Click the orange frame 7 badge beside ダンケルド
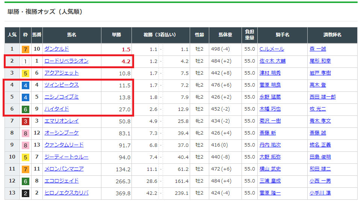Viewport: 361px width, 202px height. pyautogui.click(x=25, y=49)
